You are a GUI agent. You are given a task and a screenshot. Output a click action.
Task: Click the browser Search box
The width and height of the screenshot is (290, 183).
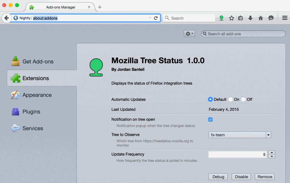(189, 18)
